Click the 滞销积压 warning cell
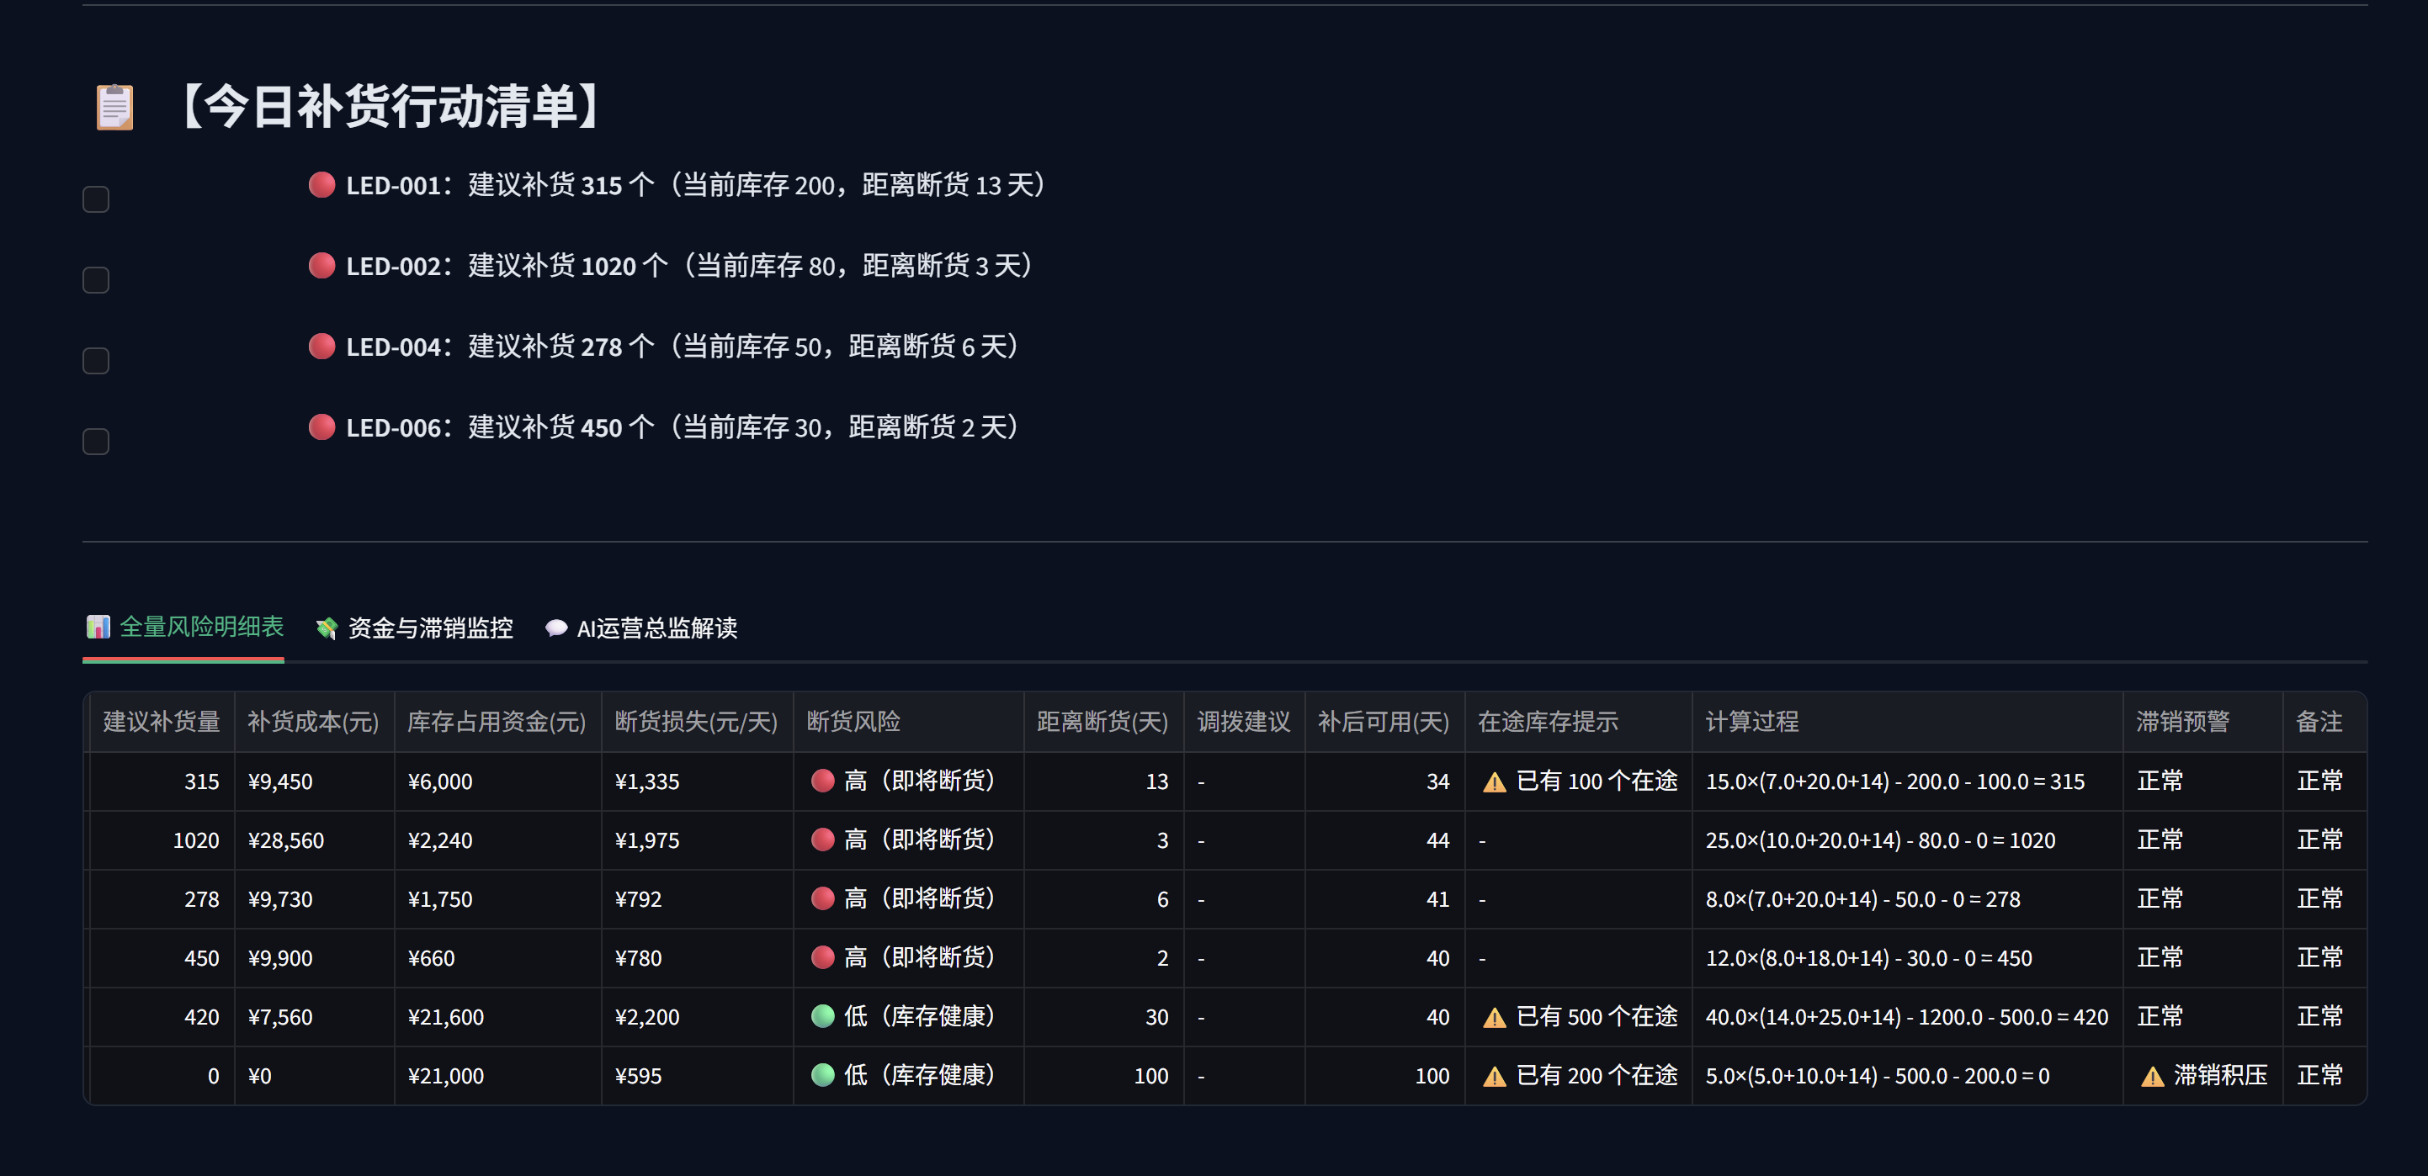This screenshot has height=1176, width=2428. coord(2202,1076)
